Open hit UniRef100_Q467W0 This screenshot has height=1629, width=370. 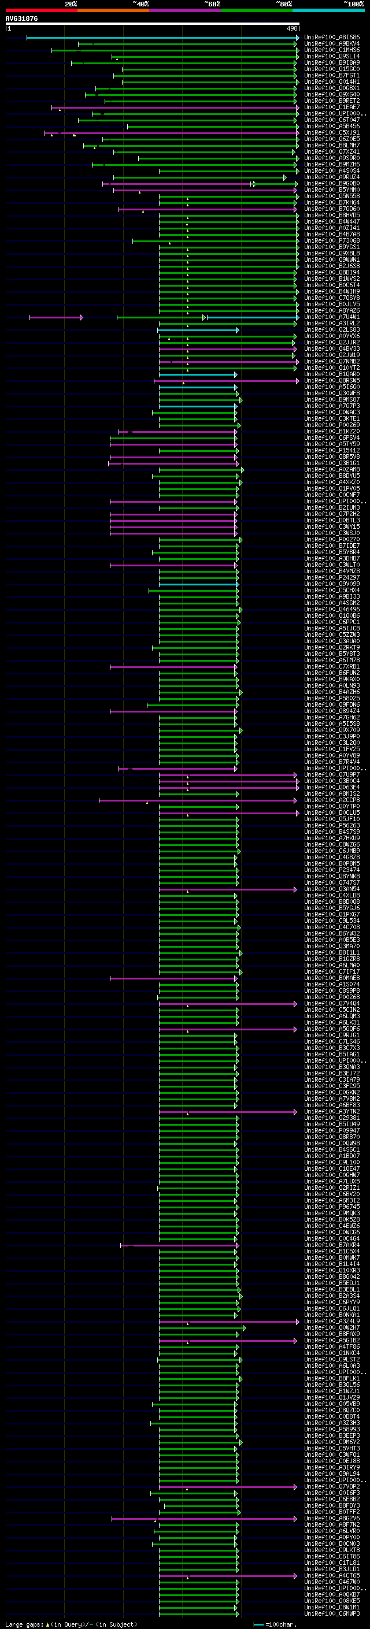332,1581
